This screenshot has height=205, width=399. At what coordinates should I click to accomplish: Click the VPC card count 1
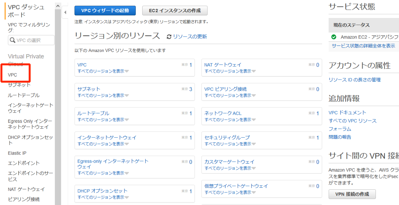(x=191, y=65)
